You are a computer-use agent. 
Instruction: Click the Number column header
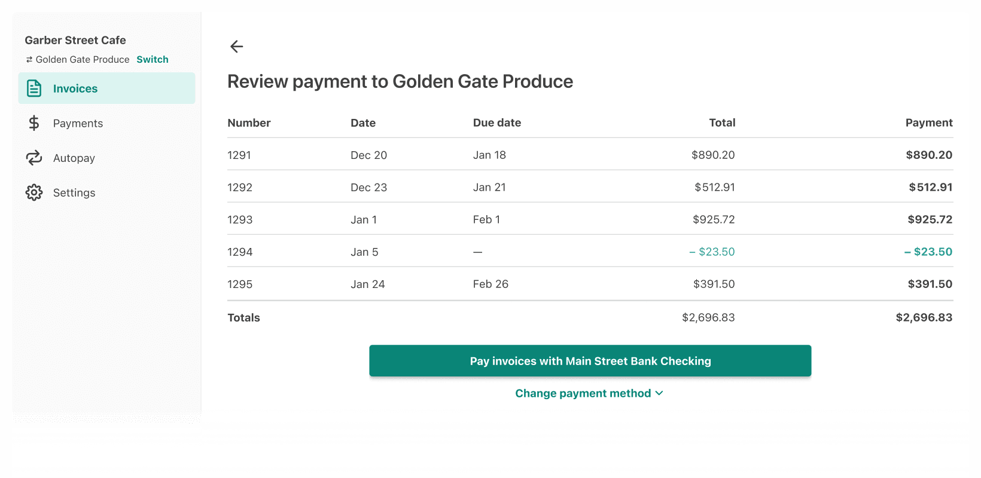tap(249, 122)
